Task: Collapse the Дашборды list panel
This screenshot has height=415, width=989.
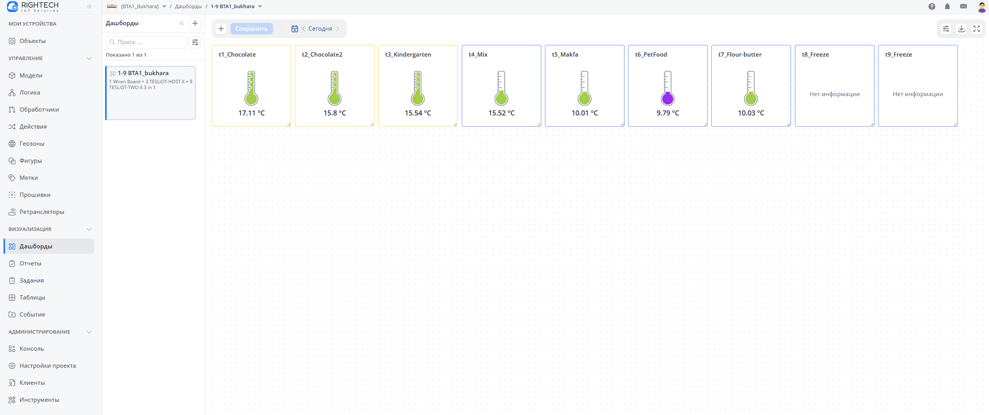Action: (x=182, y=23)
